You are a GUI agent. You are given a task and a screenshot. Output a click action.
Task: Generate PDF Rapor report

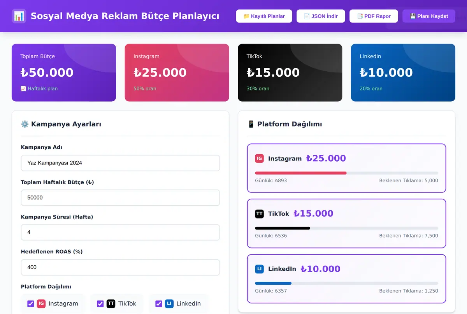pos(374,16)
